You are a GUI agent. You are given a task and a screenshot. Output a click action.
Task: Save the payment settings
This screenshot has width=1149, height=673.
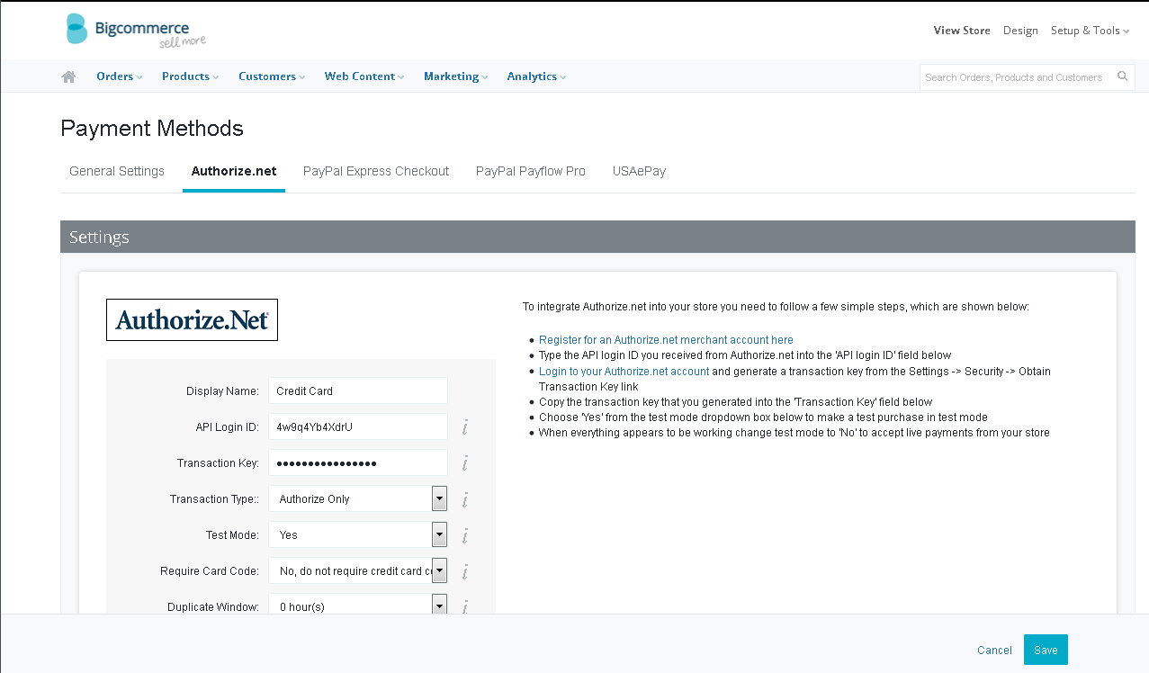(1046, 650)
